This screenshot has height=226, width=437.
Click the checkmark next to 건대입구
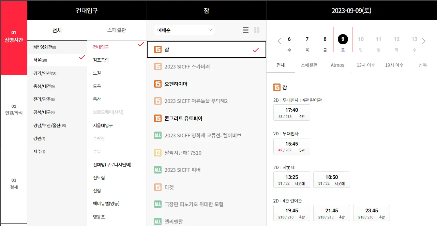[140, 44]
